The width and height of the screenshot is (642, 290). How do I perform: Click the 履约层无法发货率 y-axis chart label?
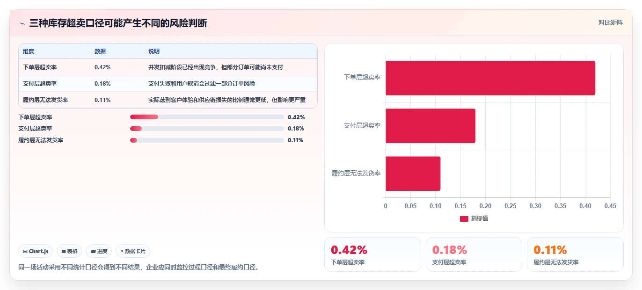coord(356,173)
